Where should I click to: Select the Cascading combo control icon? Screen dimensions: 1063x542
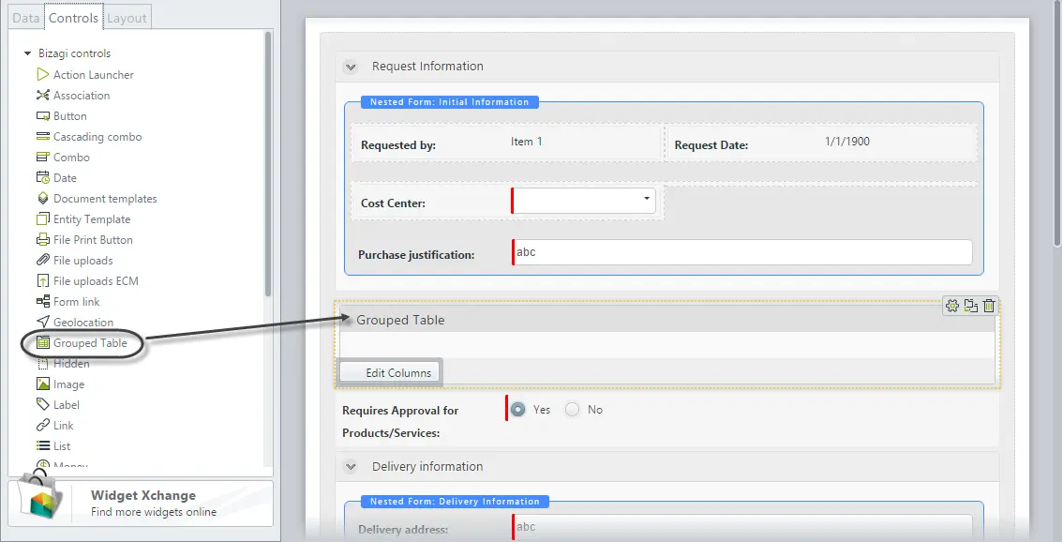(43, 136)
